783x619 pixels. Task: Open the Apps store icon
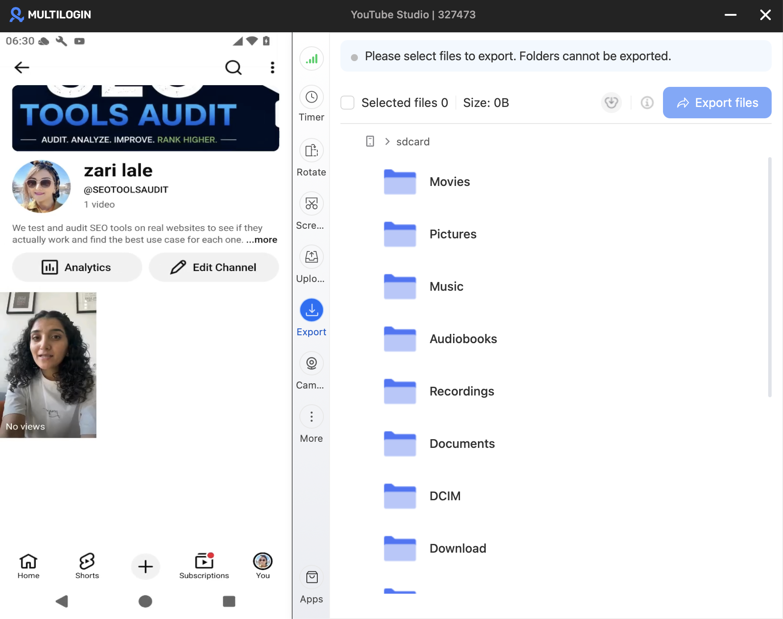click(x=311, y=585)
